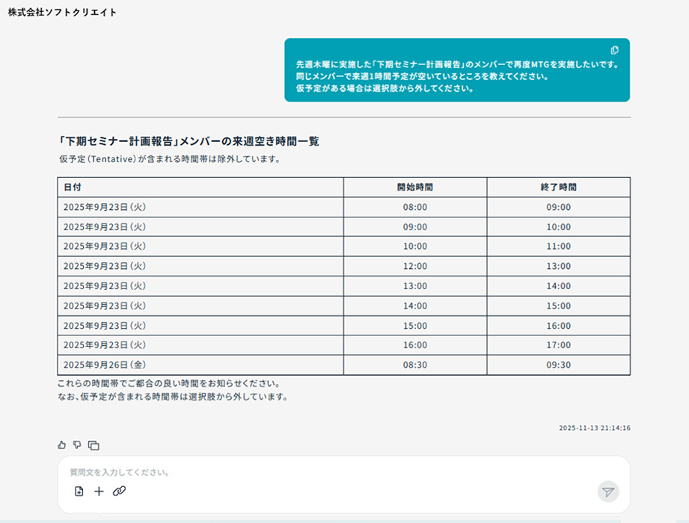The height and width of the screenshot is (523, 689).
Task: Click the 終了時間 column header
Action: pyautogui.click(x=558, y=187)
